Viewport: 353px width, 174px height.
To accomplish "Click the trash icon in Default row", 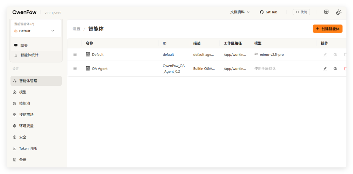I will 345,55.
